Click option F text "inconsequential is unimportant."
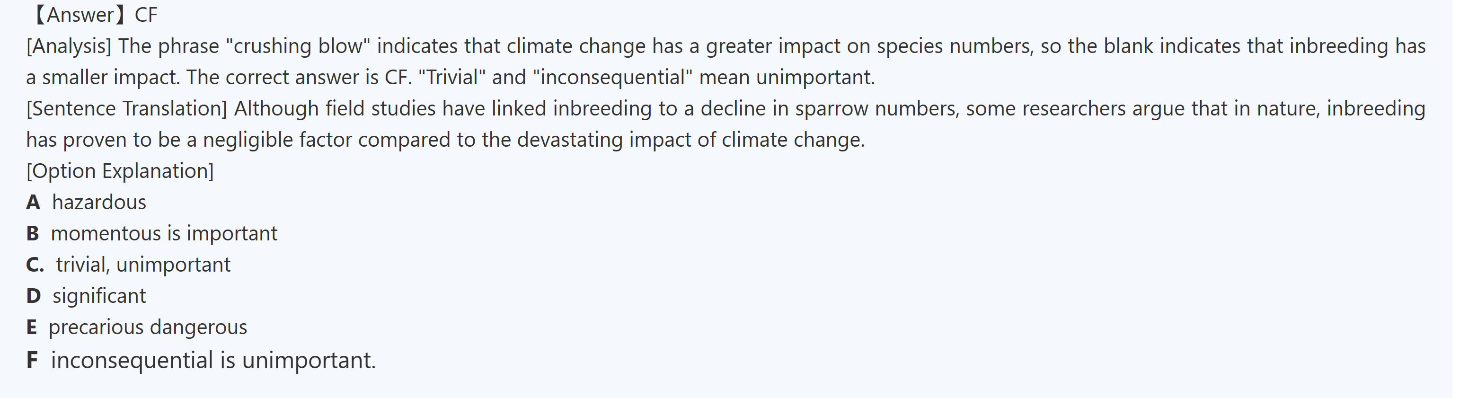The width and height of the screenshot is (1460, 398). point(213,360)
